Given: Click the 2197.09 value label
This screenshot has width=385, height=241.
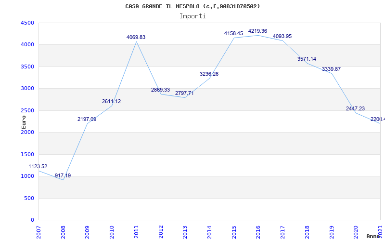Looking at the screenshot, I should click(x=87, y=119).
